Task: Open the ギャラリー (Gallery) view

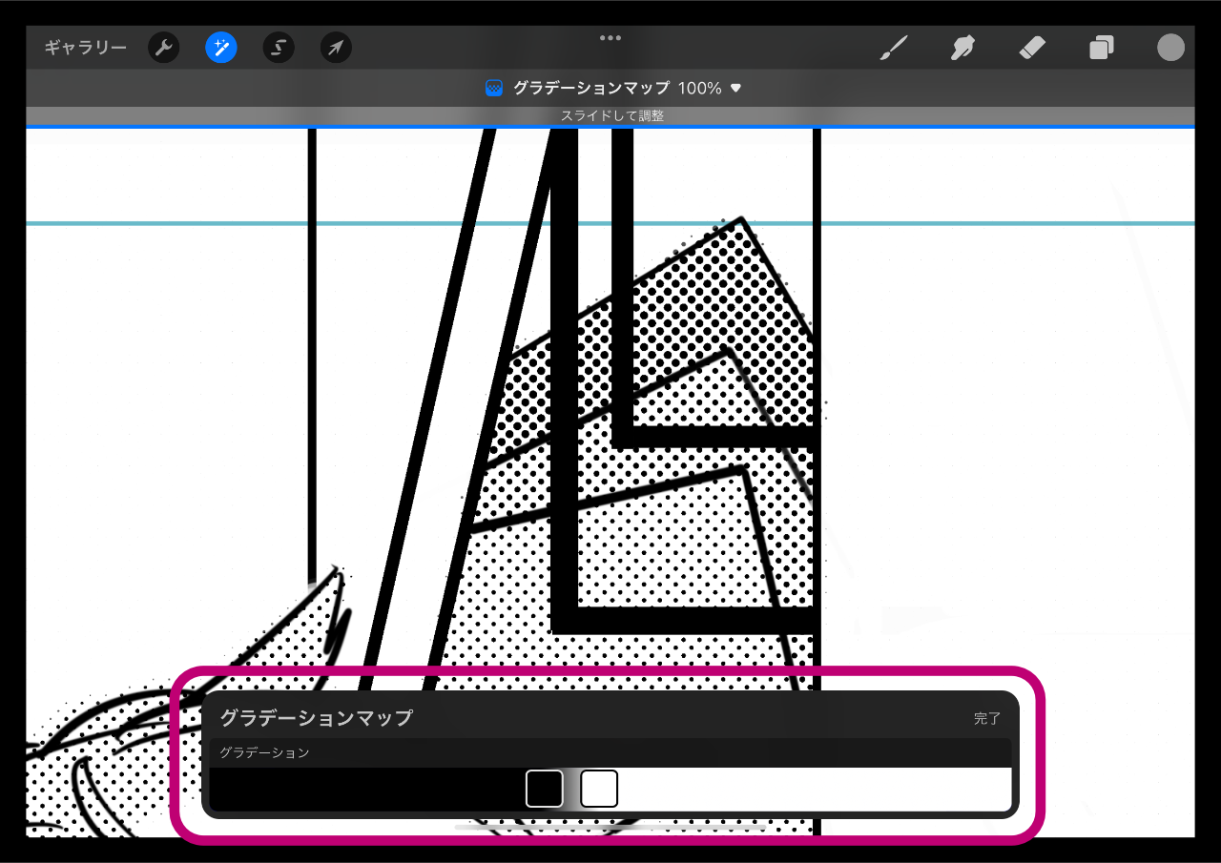Action: (85, 48)
